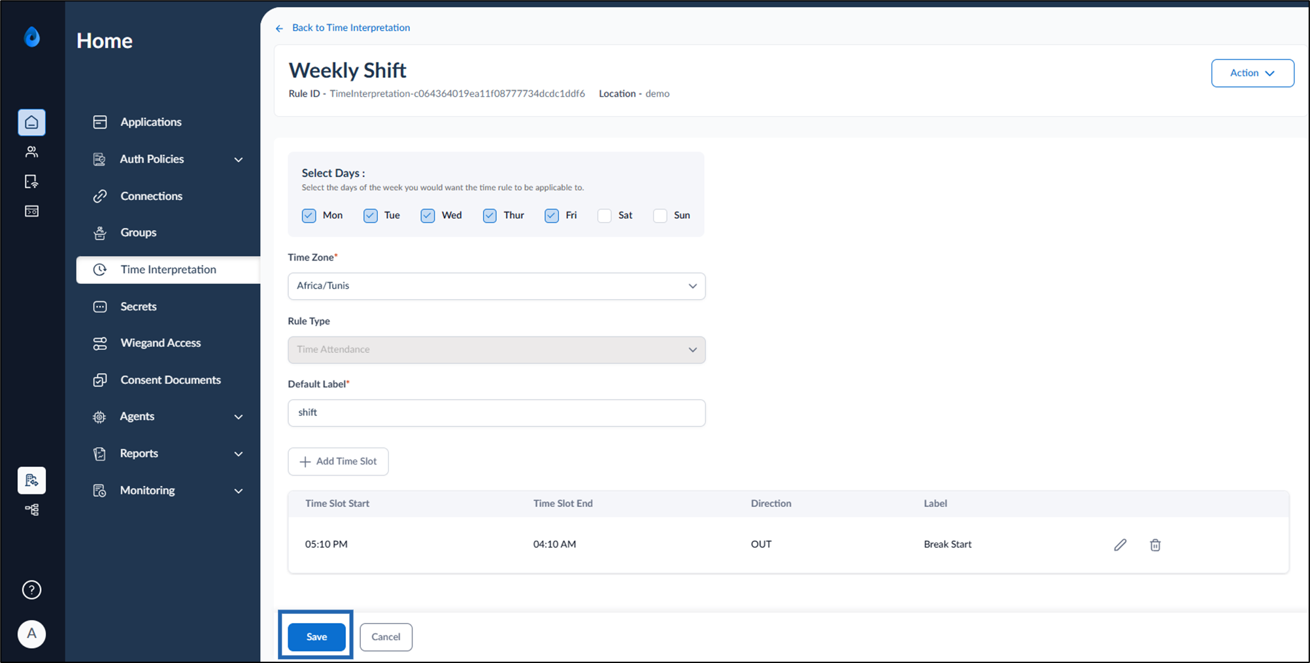
Task: Expand the Auth Policies submenu
Action: point(239,159)
